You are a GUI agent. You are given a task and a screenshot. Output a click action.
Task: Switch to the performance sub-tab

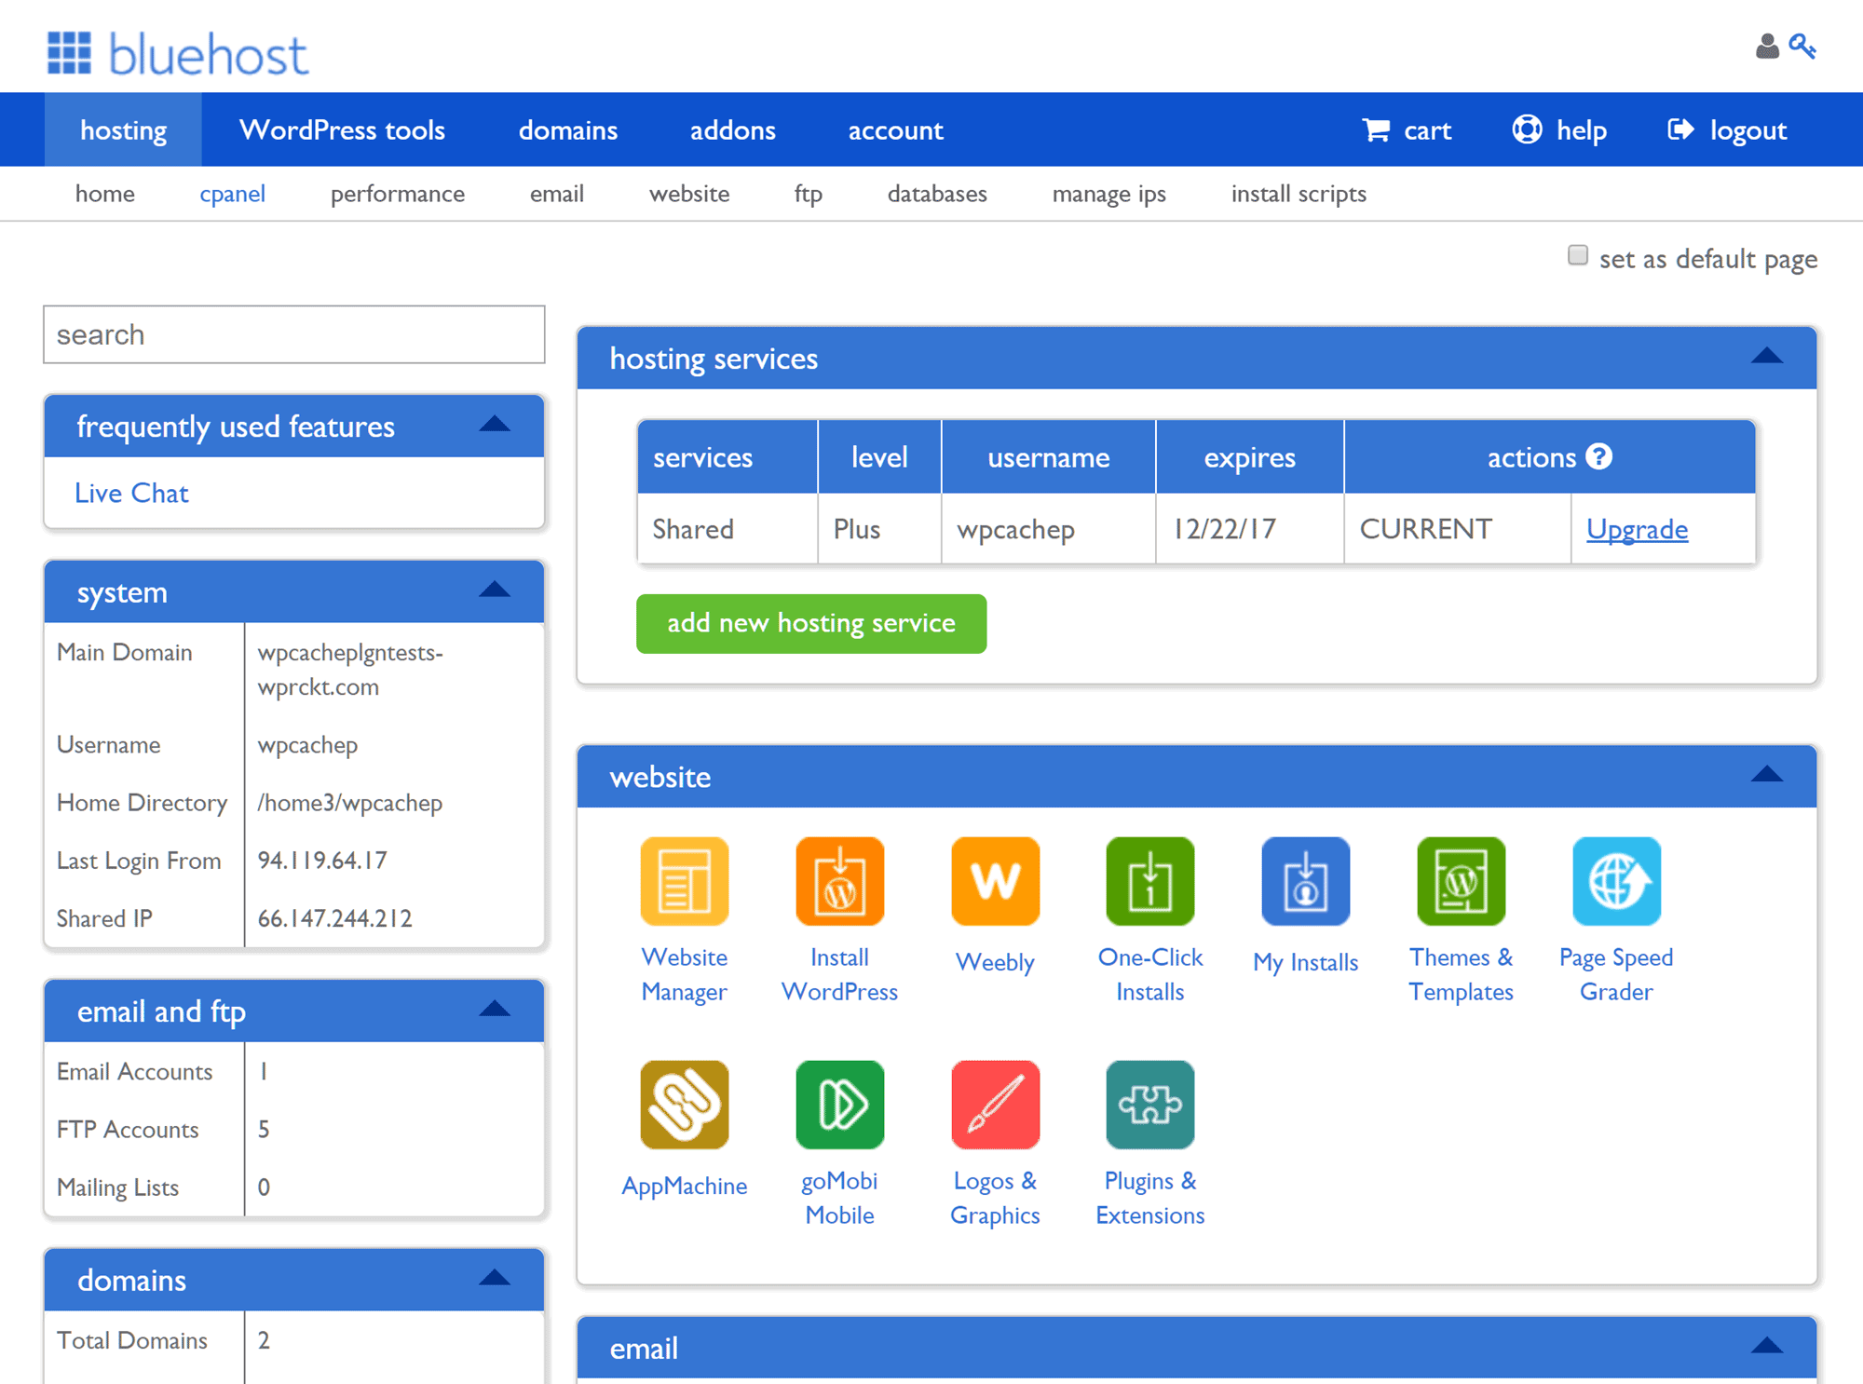tap(398, 194)
